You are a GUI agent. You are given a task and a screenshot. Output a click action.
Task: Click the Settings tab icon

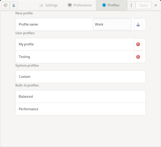tap(41, 5)
